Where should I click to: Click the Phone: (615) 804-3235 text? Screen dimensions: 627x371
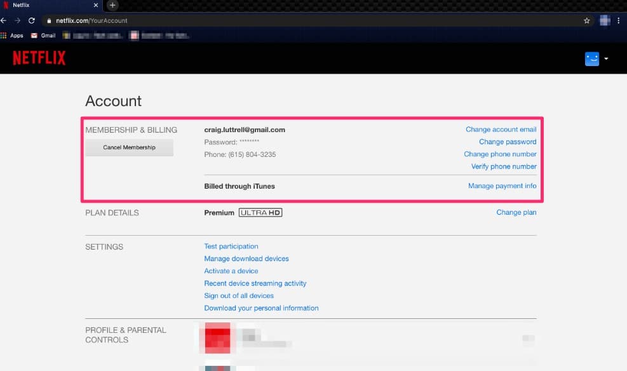pos(240,155)
